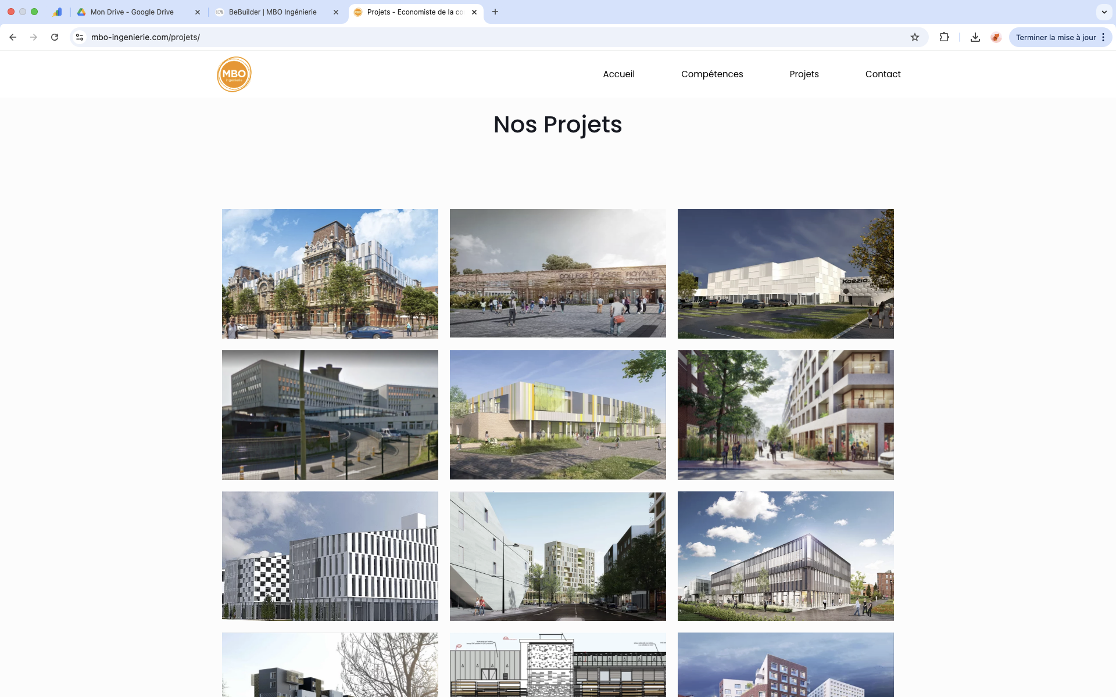Switch to BeBuilder MBO Ingénierie tab

coord(273,12)
